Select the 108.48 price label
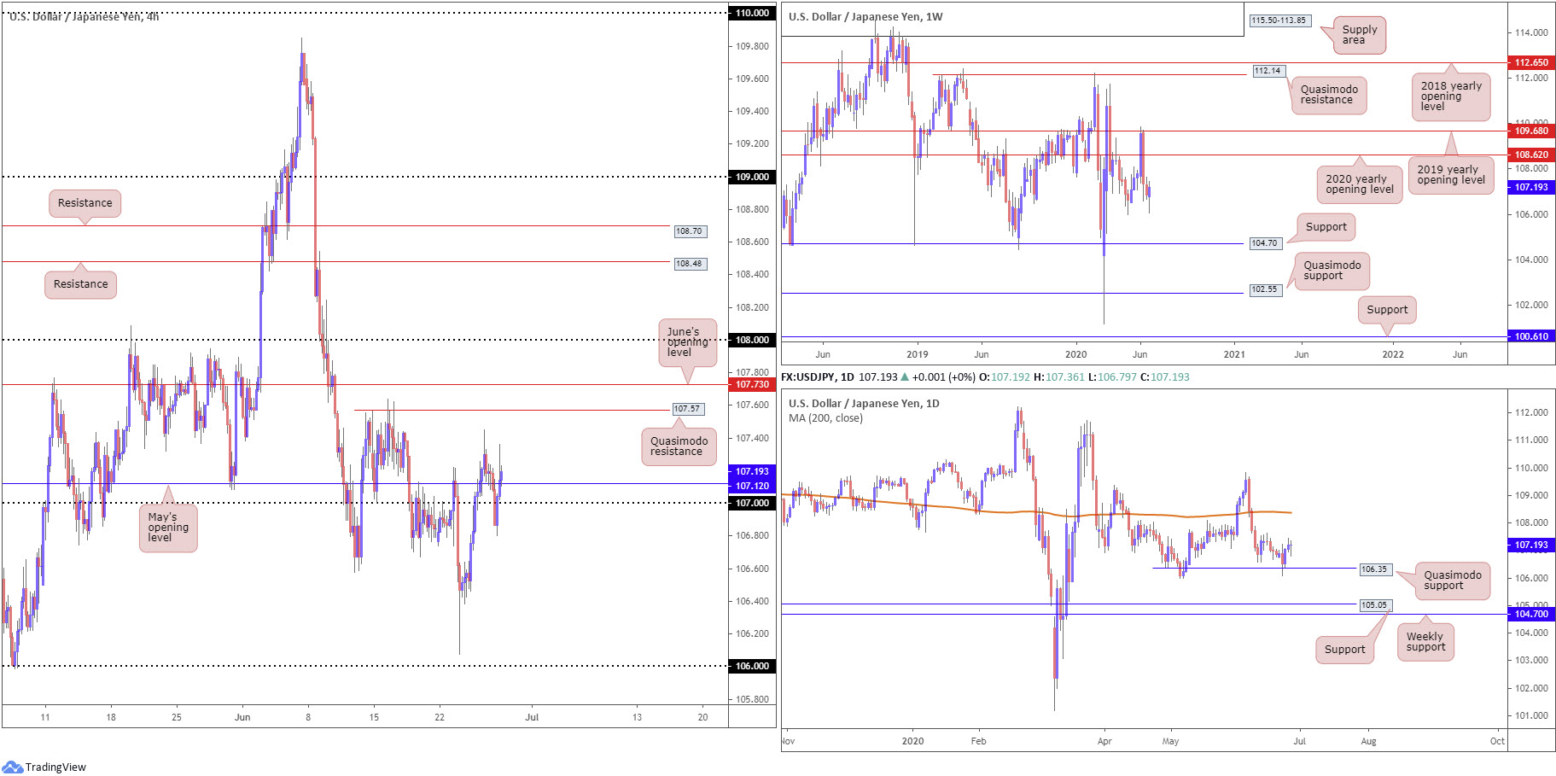Viewport: 1556px width, 776px height. pos(689,264)
